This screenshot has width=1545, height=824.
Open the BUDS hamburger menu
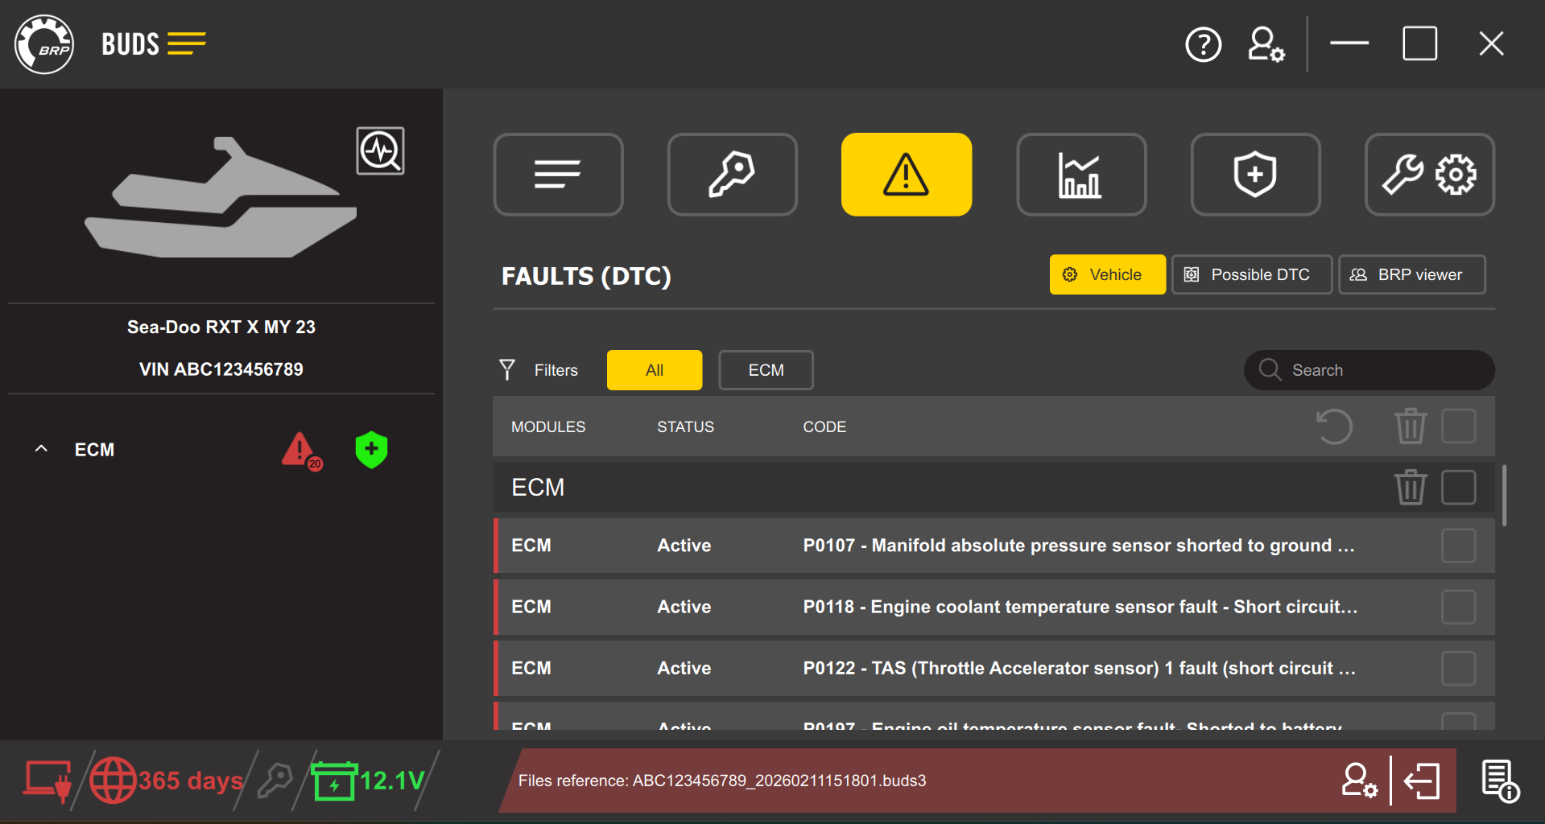(x=187, y=43)
